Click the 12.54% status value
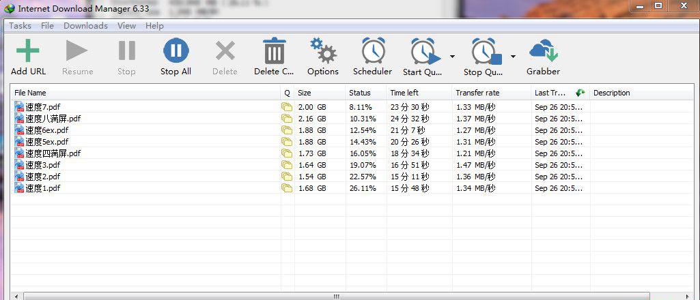Screen dimensions: 700x300 click(x=363, y=130)
